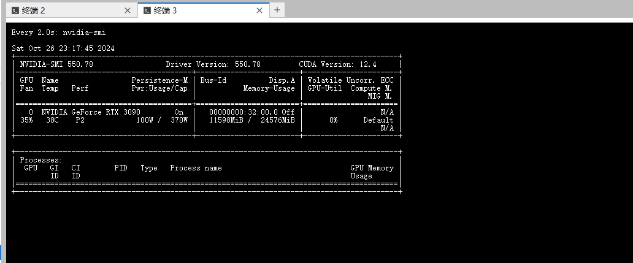Click the NVIDIA-SMI 550.78 version text
633x263 pixels.
(56, 64)
